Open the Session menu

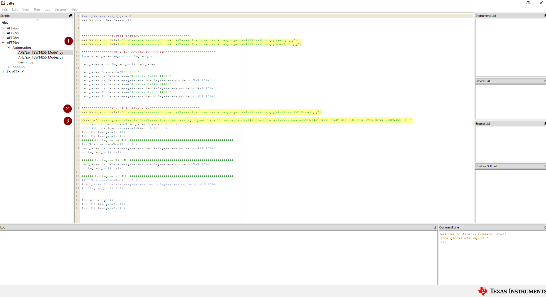[60, 9]
